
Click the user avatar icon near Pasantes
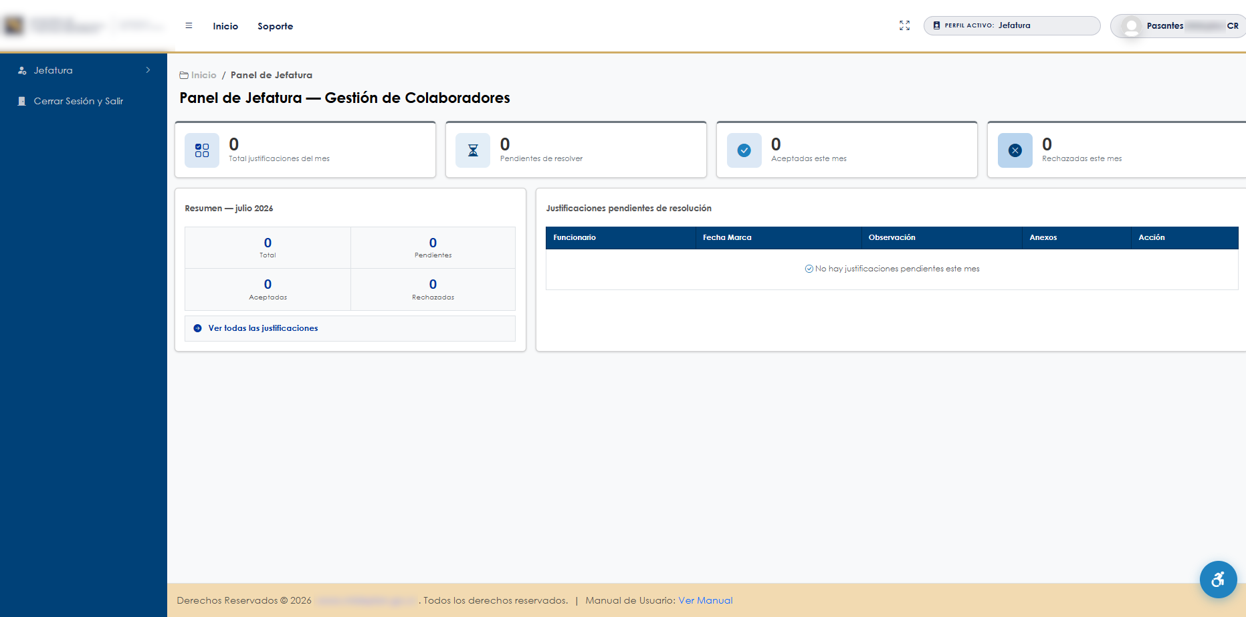[x=1131, y=26]
